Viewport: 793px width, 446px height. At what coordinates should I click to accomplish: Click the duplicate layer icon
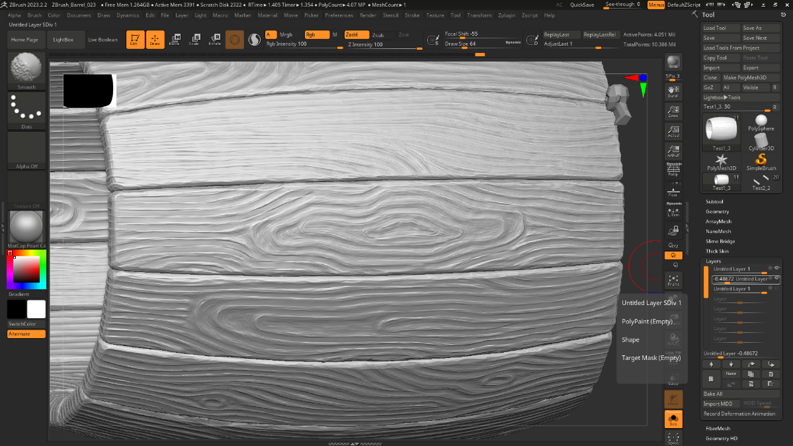pos(751,374)
